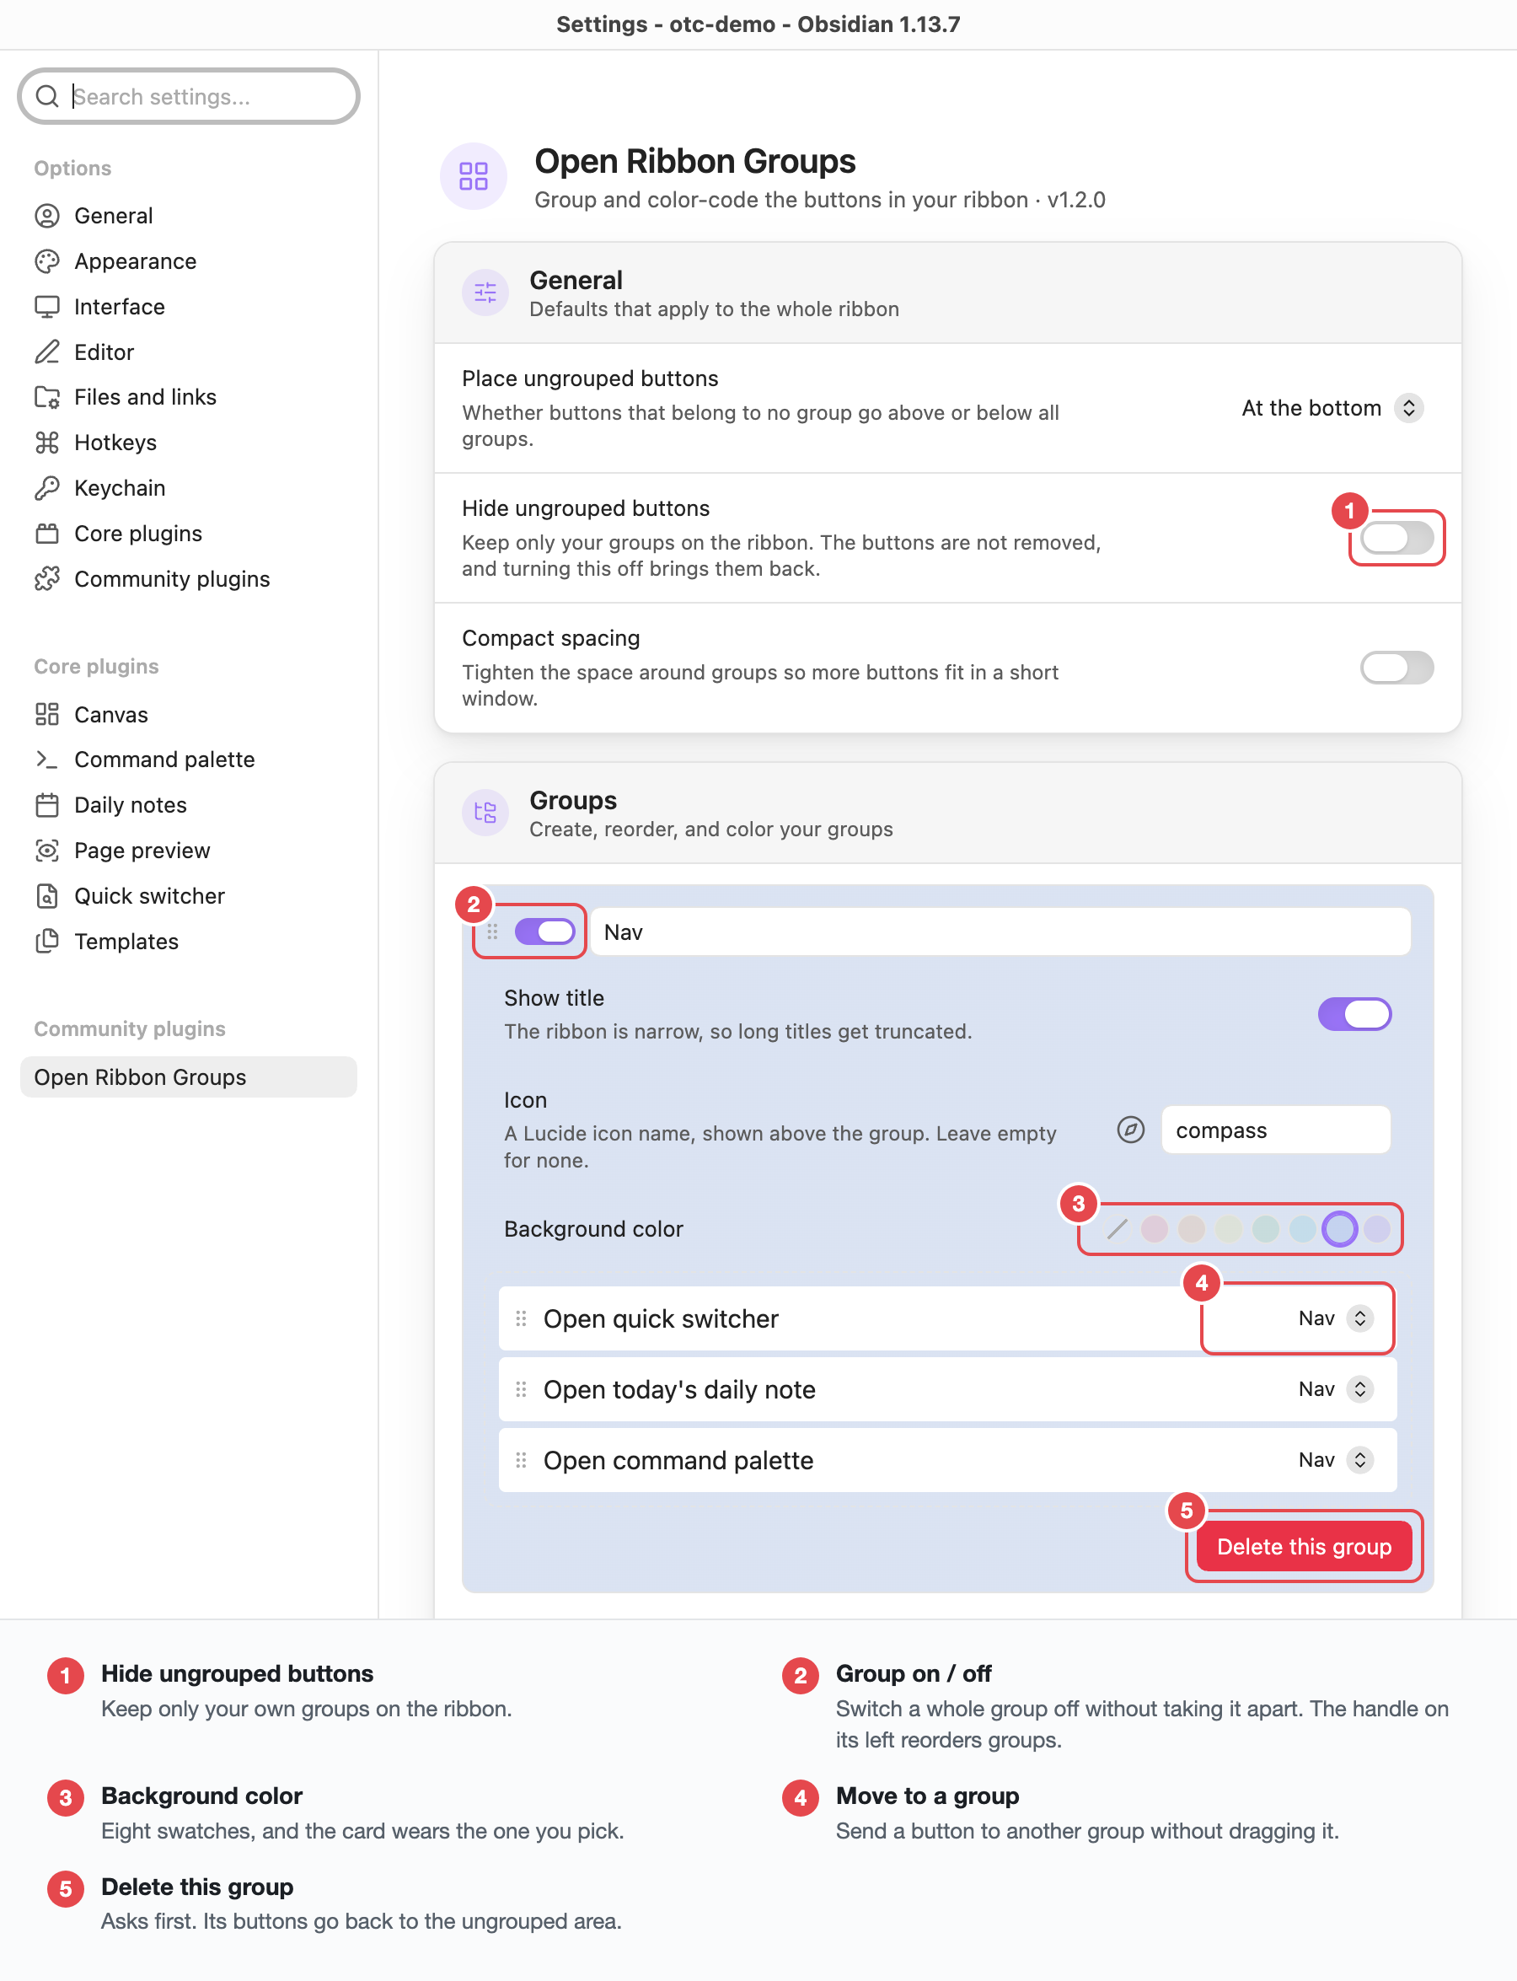Click the Files and links folder icon
Screen dimensions: 1517x1981
coord(47,396)
